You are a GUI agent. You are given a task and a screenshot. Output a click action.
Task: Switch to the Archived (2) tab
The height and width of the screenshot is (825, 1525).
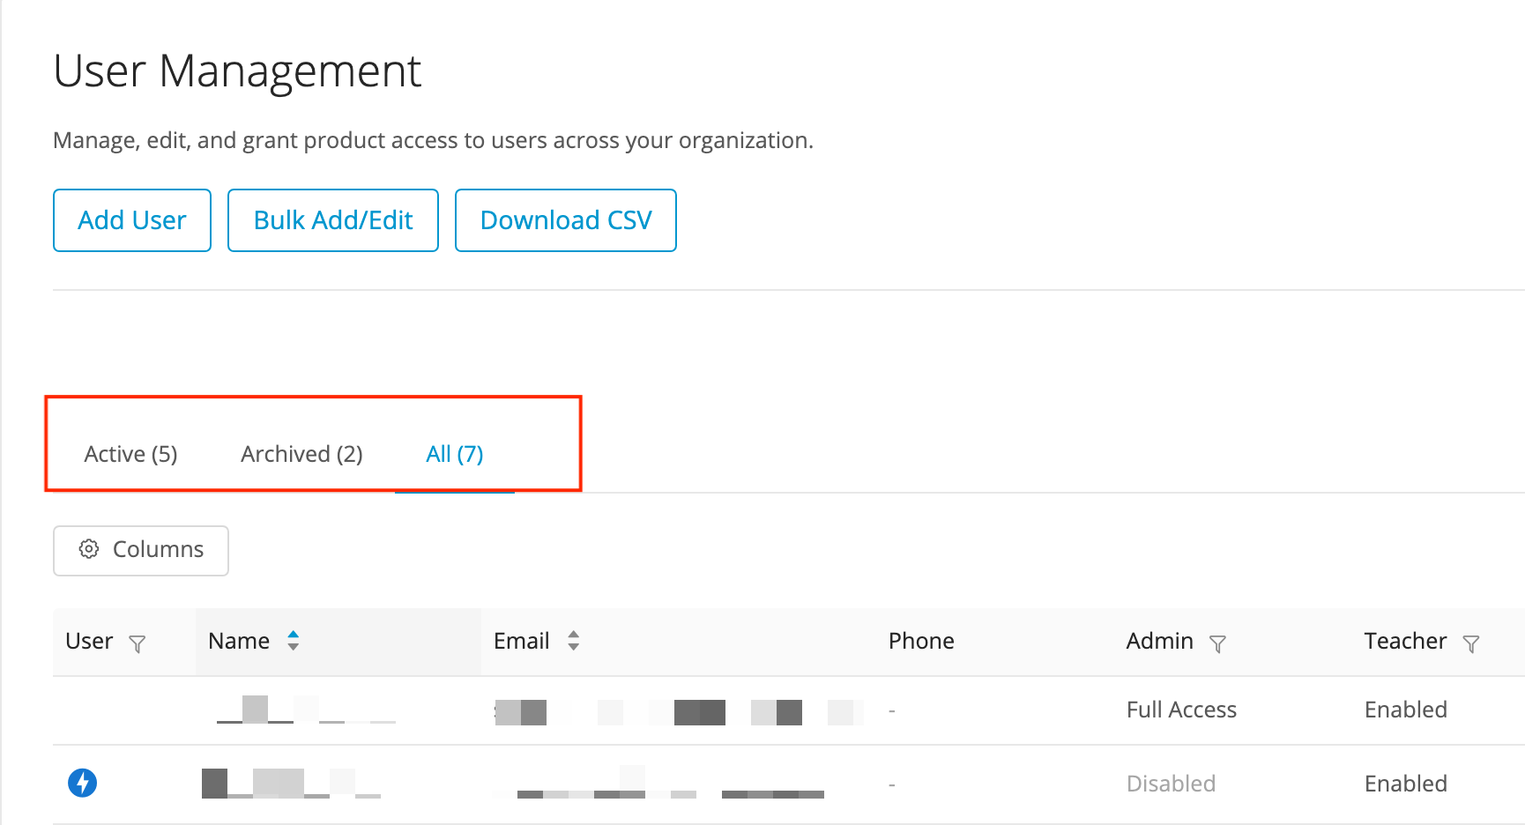pos(301,454)
